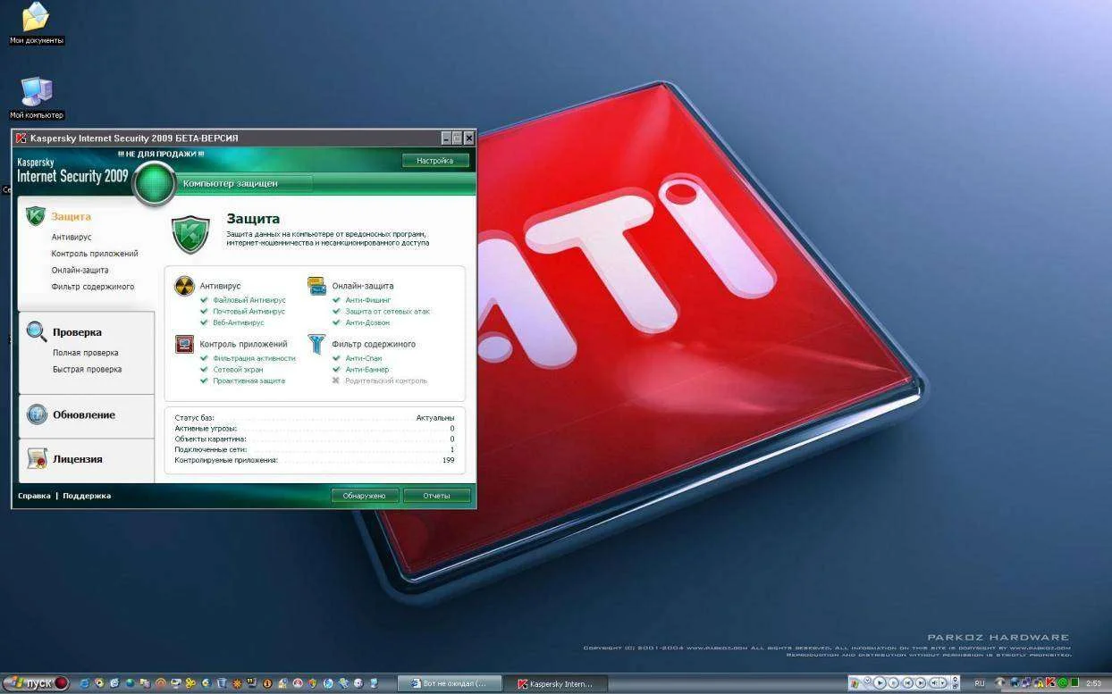The image size is (1112, 694).
Task: Click the green protection status orb
Action: (x=154, y=183)
